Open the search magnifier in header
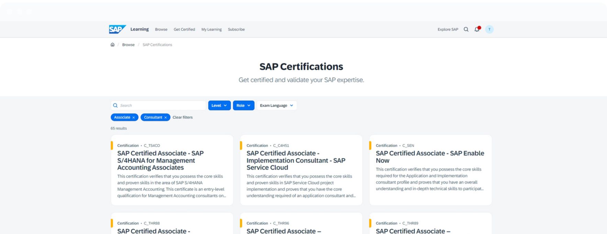This screenshot has width=607, height=234. (466, 29)
